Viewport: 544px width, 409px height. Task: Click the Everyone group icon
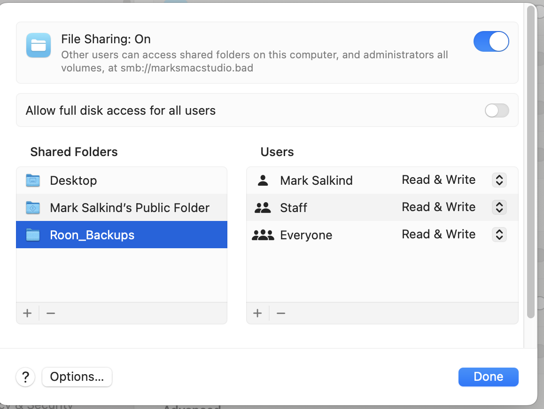click(263, 235)
